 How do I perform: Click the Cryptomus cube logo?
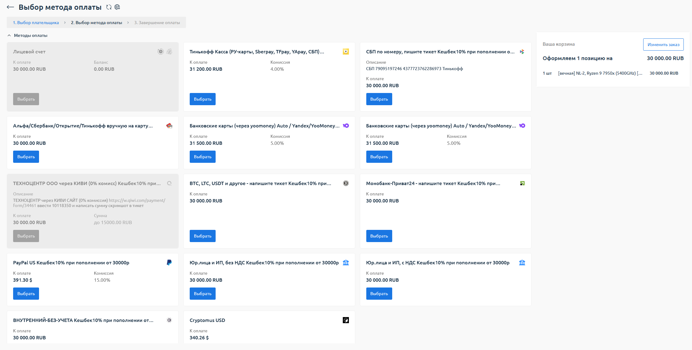tap(346, 320)
